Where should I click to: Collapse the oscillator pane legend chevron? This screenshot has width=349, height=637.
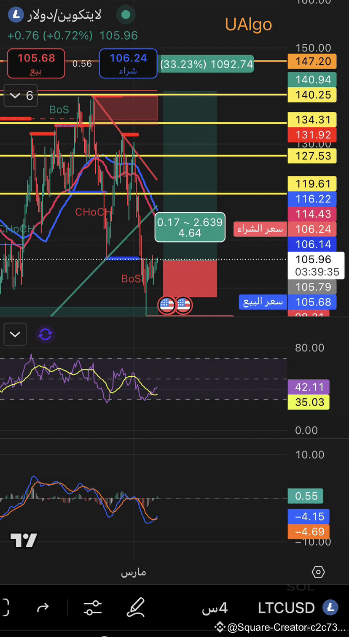[15, 334]
